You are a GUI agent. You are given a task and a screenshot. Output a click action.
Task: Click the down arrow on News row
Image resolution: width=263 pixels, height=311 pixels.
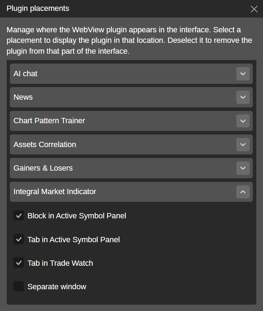(243, 97)
